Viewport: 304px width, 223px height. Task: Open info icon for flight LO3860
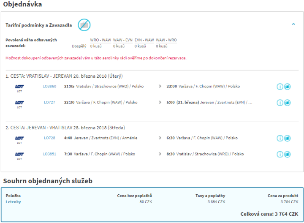(x=280, y=87)
